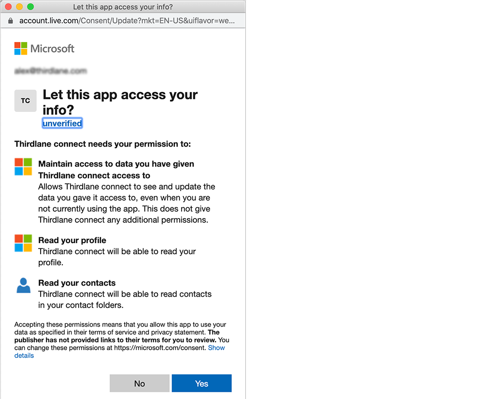This screenshot has height=399, width=483.
Task: Click the Microsoft icon beside Maintain access
Action: 23,166
